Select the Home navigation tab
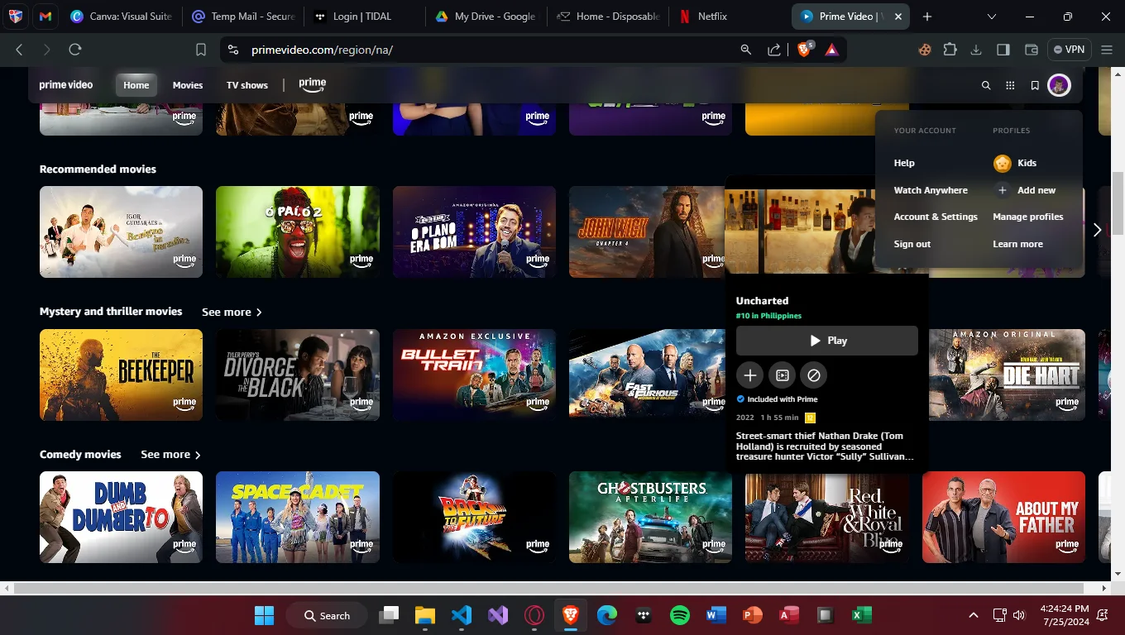This screenshot has height=635, width=1125. pyautogui.click(x=136, y=85)
